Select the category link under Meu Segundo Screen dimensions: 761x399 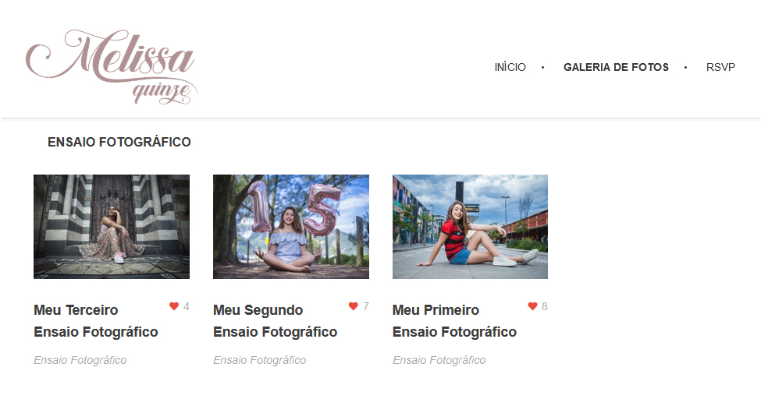[x=260, y=360]
